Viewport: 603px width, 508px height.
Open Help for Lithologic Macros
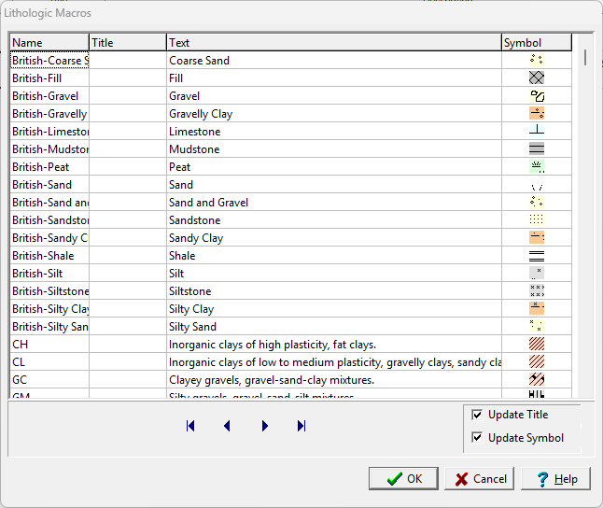[x=555, y=479]
